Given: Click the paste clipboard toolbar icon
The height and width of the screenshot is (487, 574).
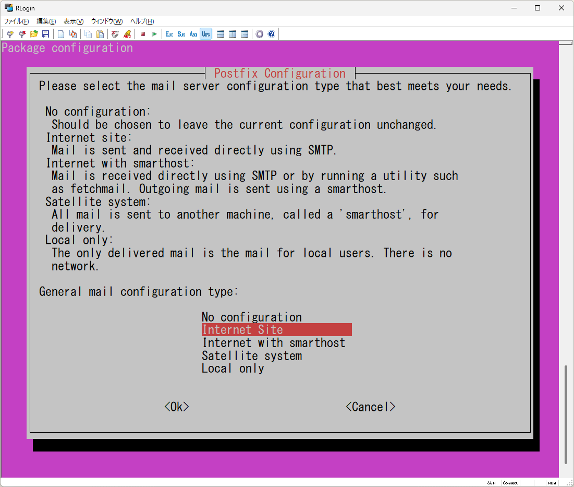Looking at the screenshot, I should [x=100, y=34].
